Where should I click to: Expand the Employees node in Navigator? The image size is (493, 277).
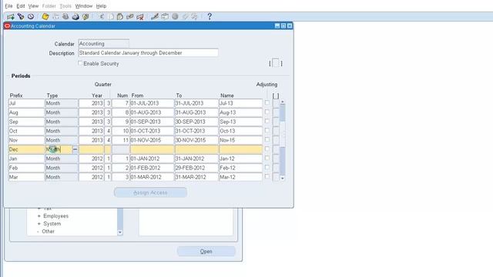(x=39, y=216)
